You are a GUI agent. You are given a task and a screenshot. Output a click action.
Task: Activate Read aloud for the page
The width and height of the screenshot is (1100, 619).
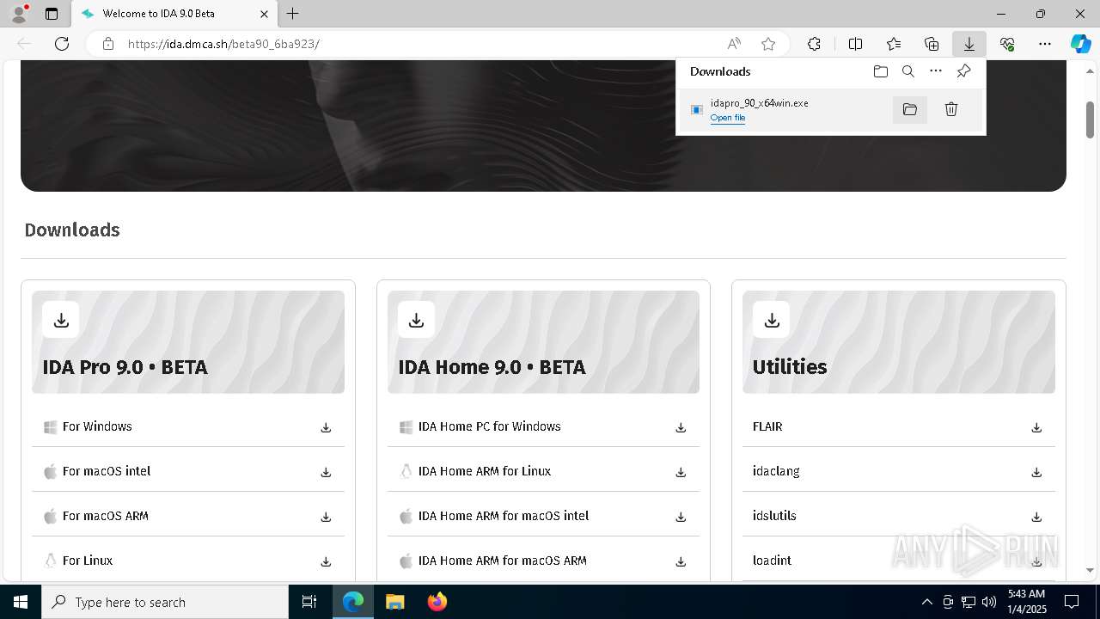pos(734,44)
